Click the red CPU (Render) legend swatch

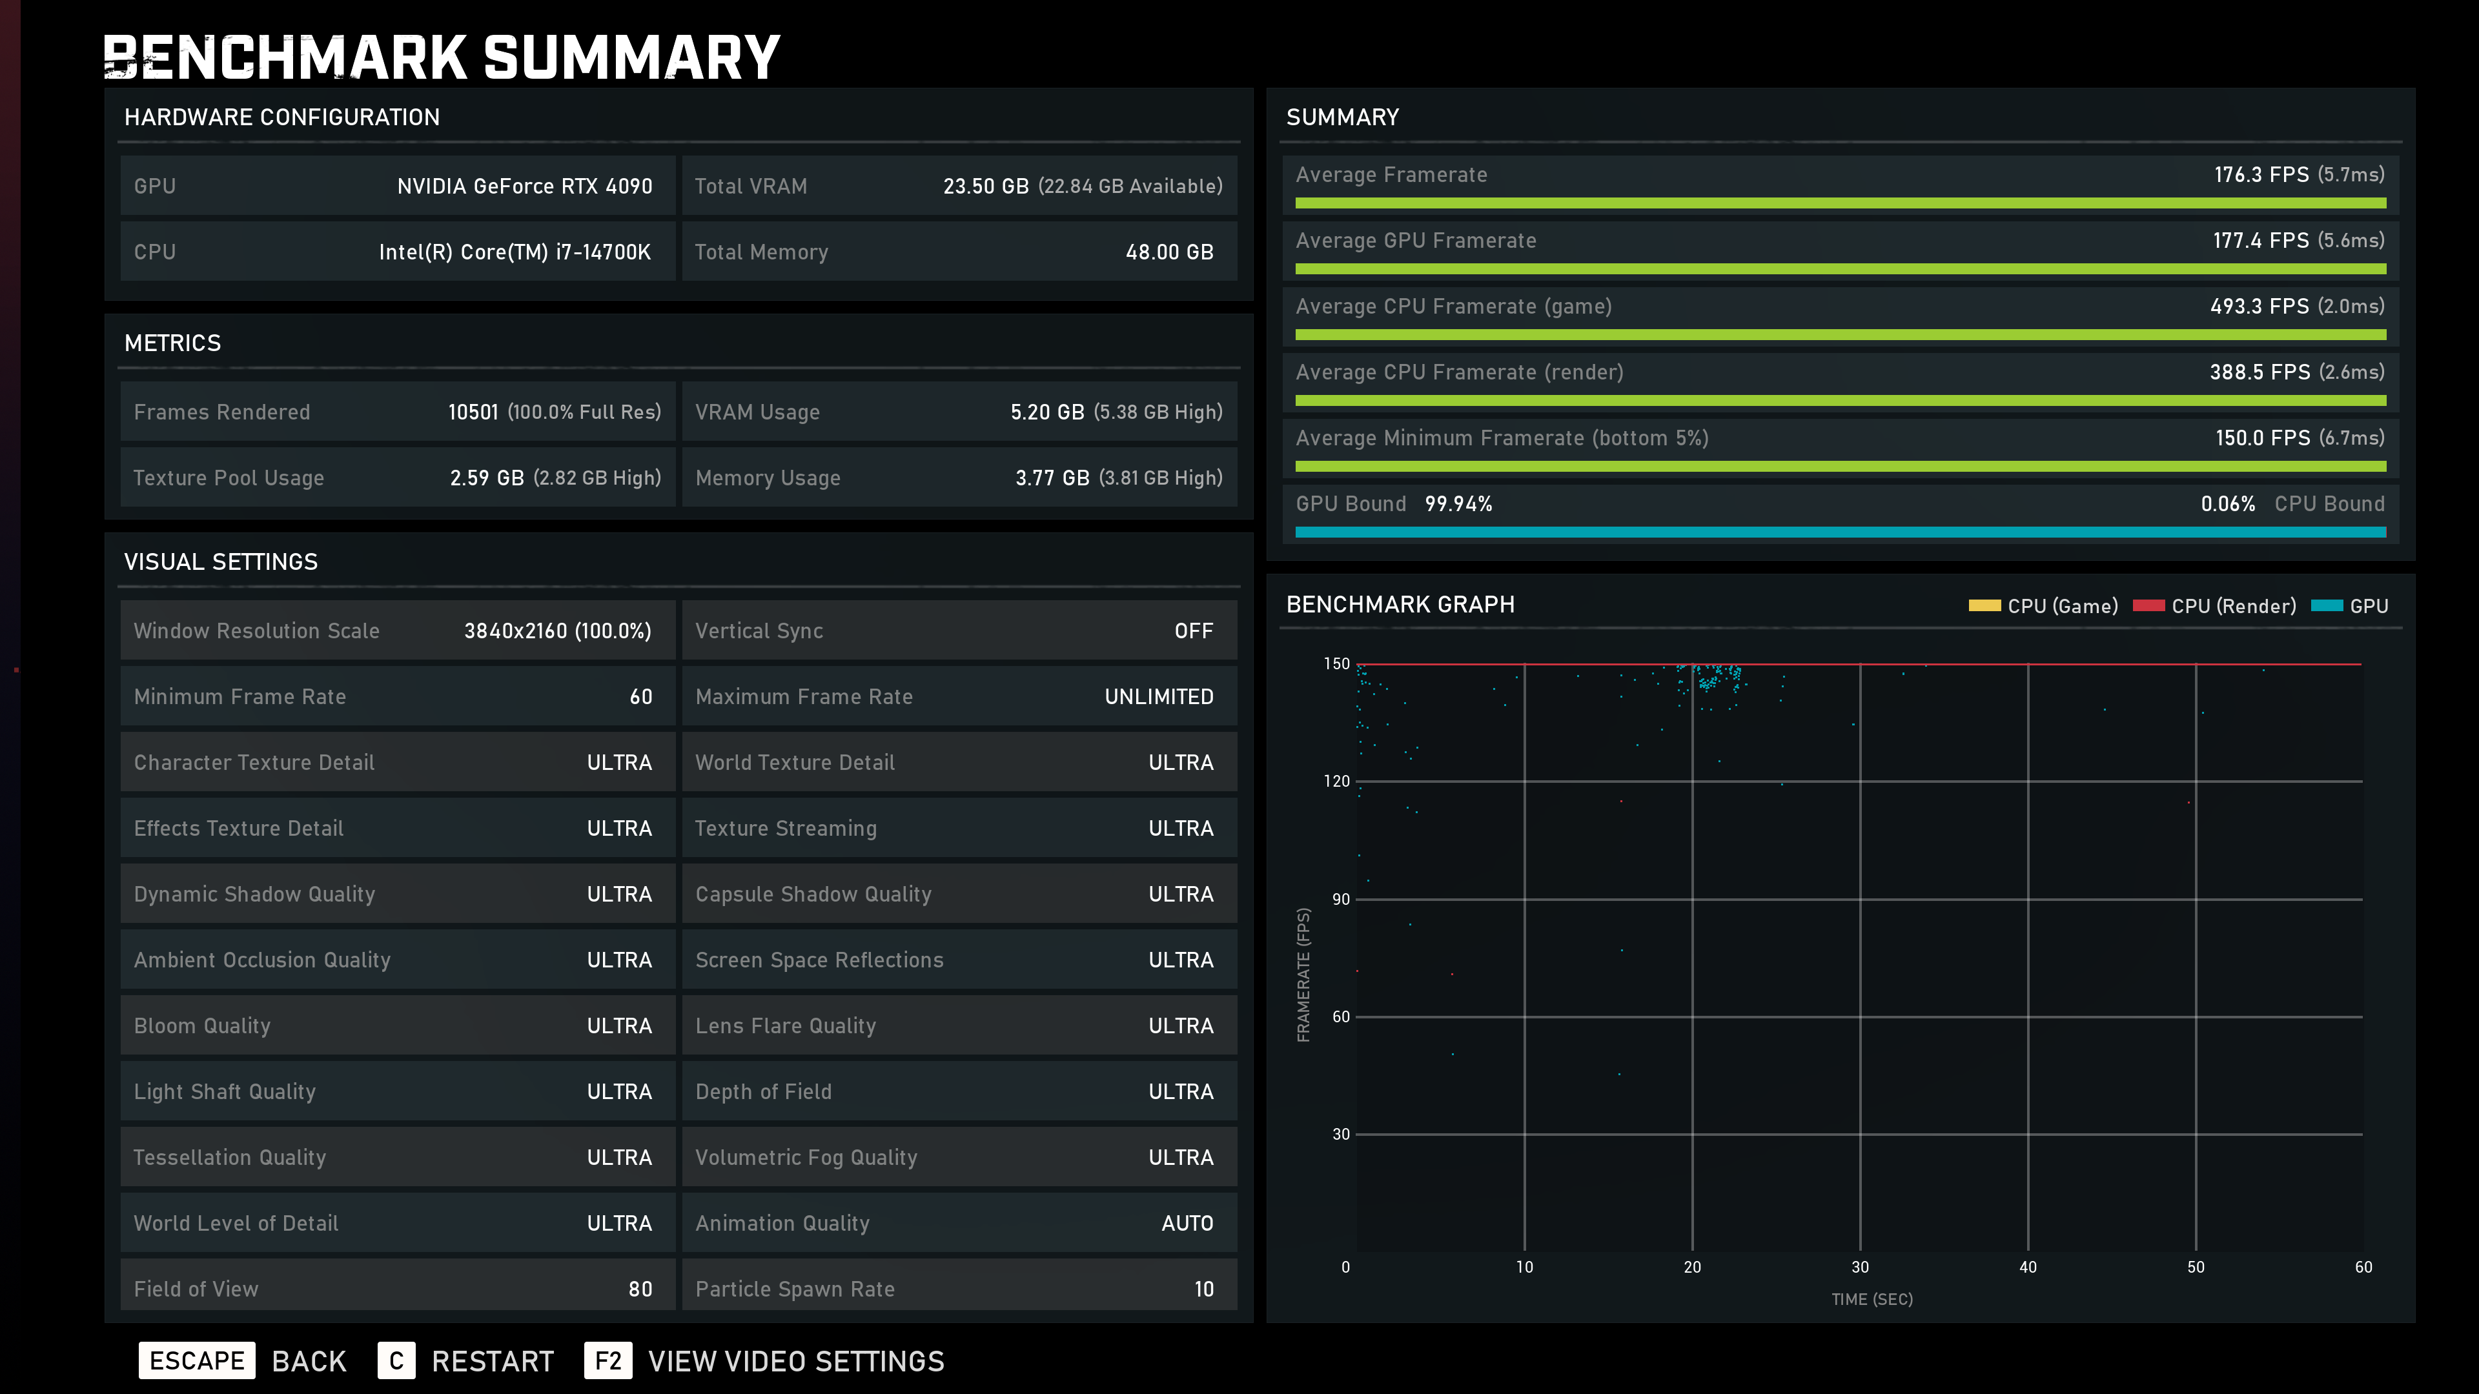click(x=2148, y=606)
